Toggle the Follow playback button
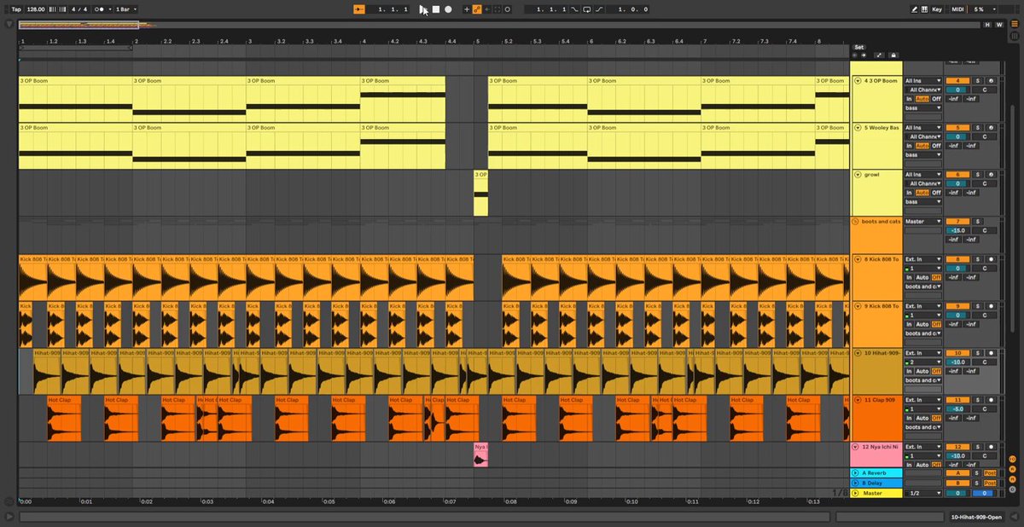 pos(359,9)
